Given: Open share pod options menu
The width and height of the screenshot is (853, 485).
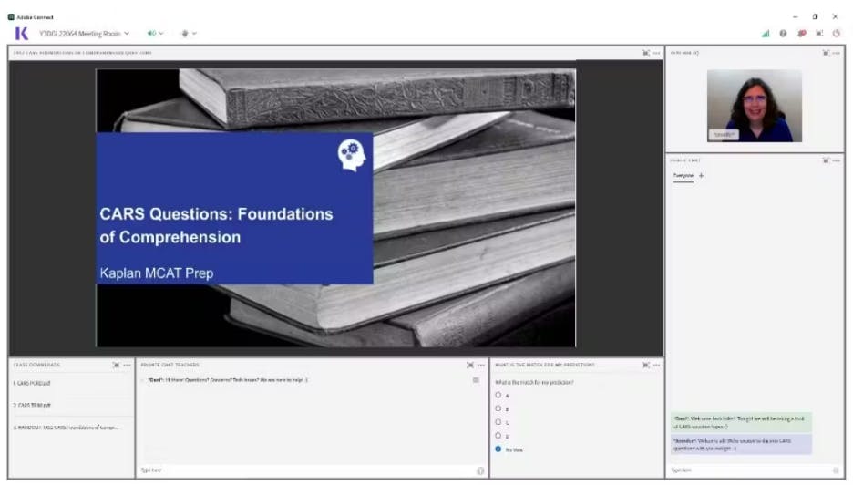Looking at the screenshot, I should pyautogui.click(x=656, y=53).
